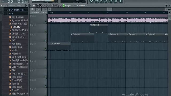Image resolution: width=171 pixels, height=96 pixels.
Task: Click the browser reread back-arrow icon
Action: (x=6, y=5)
